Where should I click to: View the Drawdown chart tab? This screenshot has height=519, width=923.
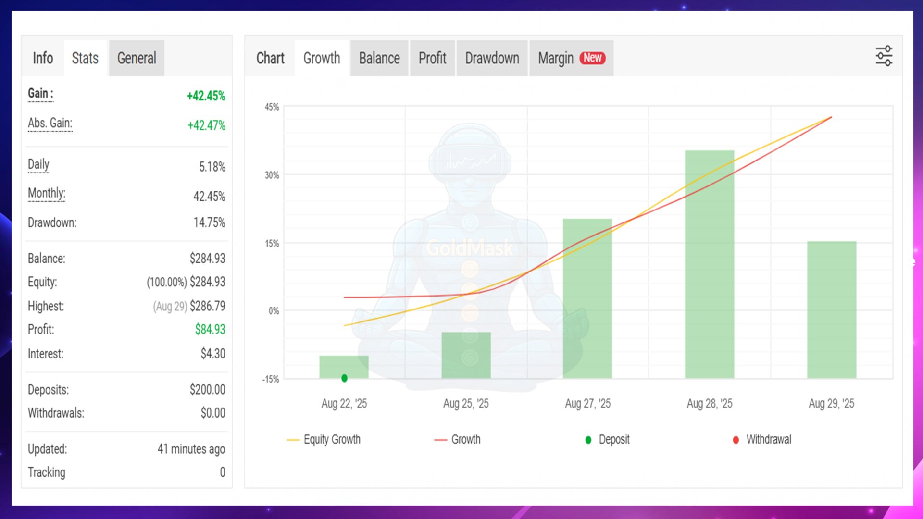[x=492, y=58]
